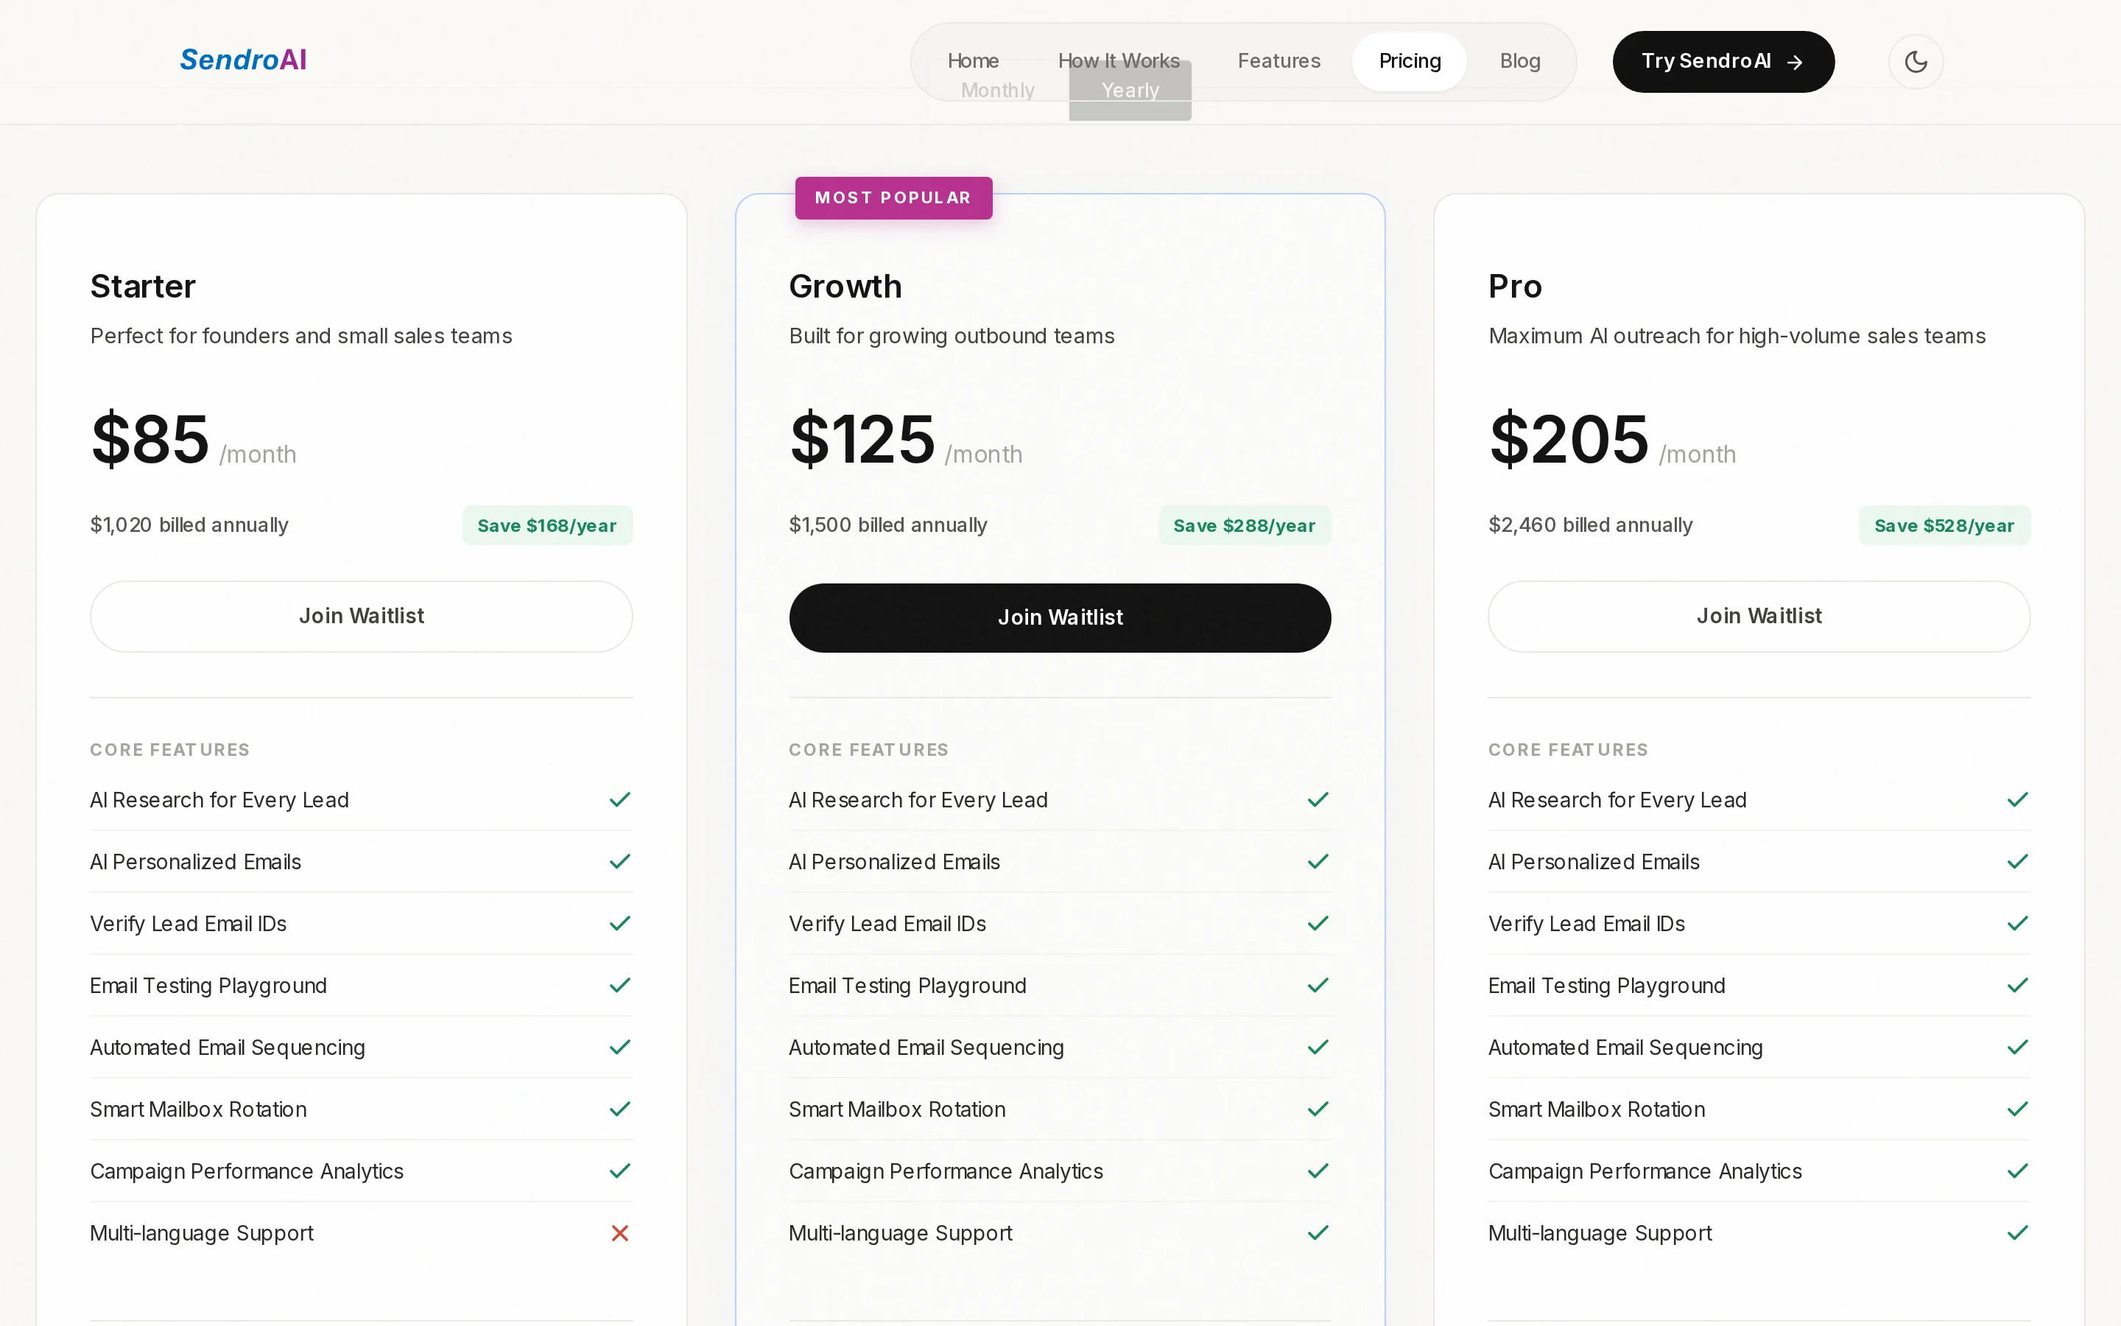Click Starter's Save $168/year badge

pyautogui.click(x=547, y=525)
